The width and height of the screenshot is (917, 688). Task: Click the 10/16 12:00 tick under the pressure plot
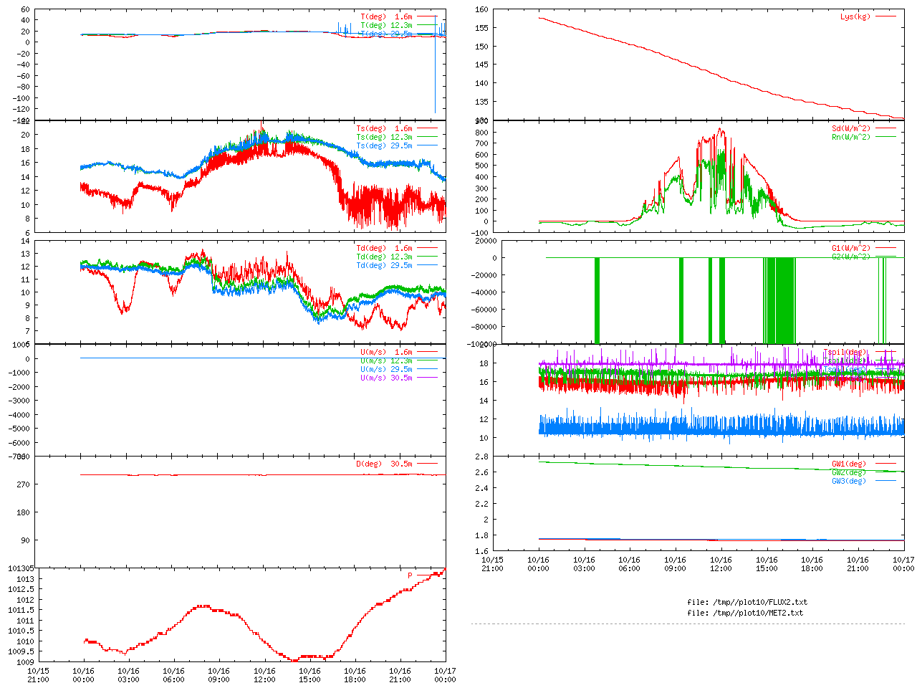point(264,675)
